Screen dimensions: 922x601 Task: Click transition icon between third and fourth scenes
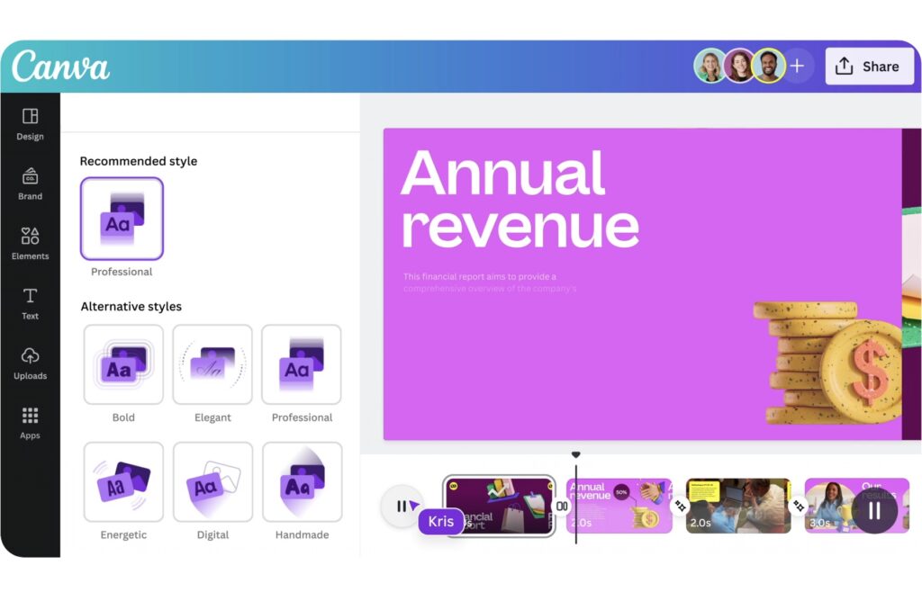pyautogui.click(x=798, y=506)
